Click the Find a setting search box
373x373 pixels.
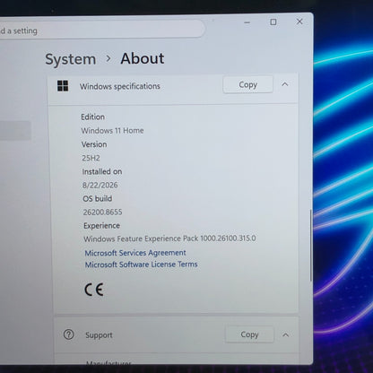pos(101,30)
